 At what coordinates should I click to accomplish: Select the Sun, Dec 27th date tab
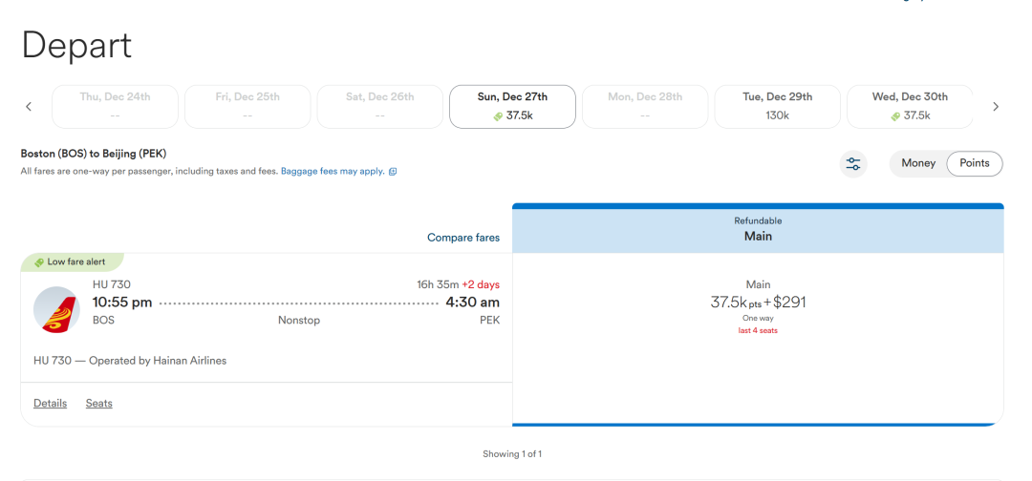(x=513, y=107)
